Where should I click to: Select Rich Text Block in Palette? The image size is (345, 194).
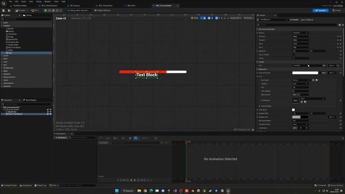tap(14, 47)
